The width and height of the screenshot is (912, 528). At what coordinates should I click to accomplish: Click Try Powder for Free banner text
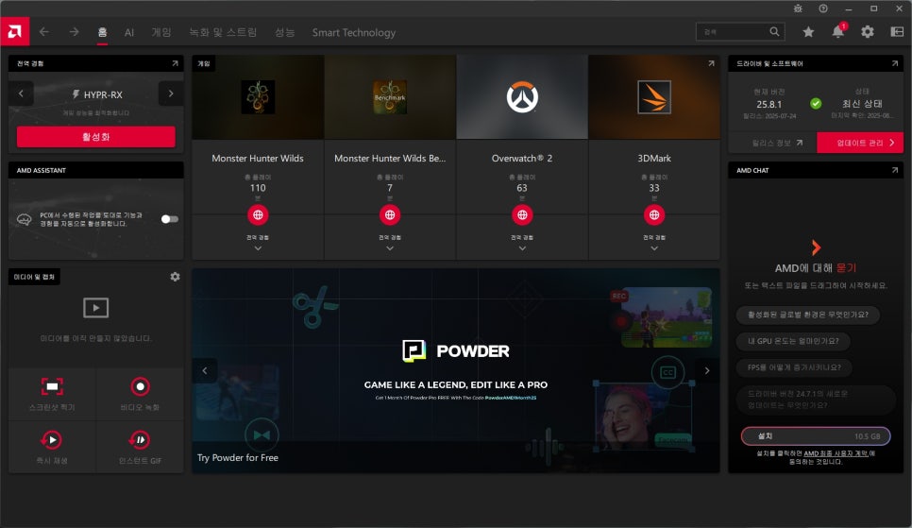coord(237,457)
